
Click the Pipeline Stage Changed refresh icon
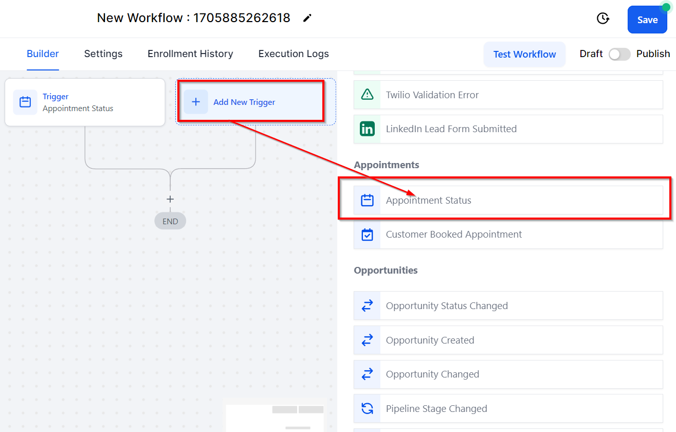[x=367, y=408]
